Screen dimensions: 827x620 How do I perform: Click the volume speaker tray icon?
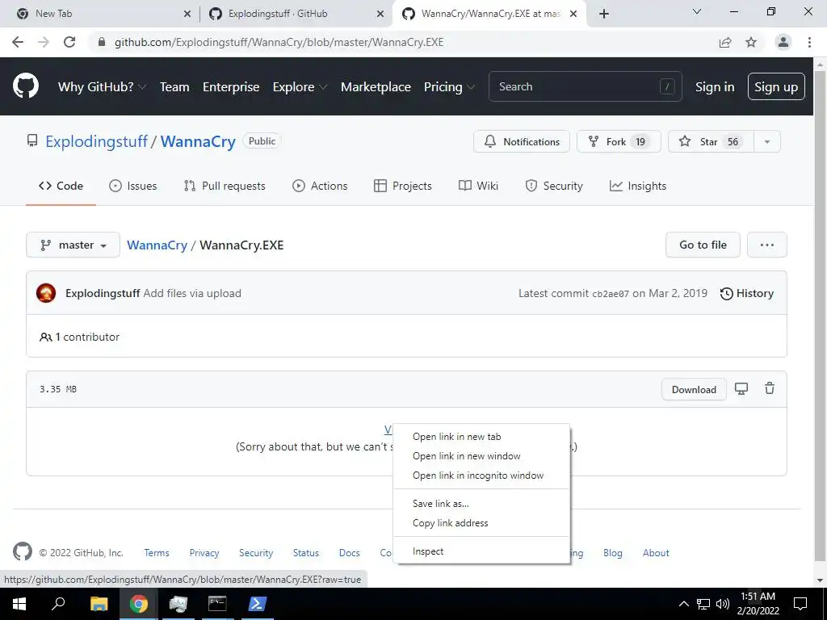[723, 604]
